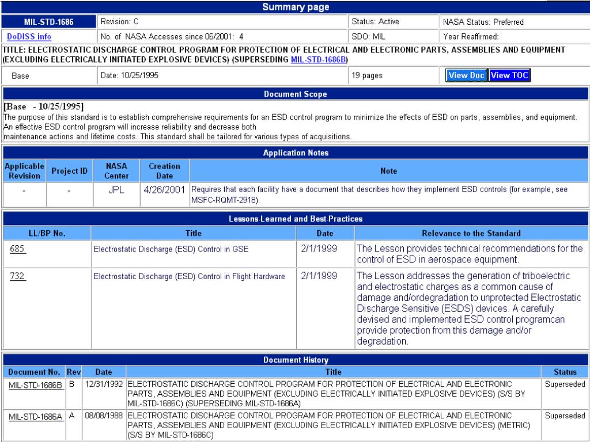Viewport: 590px width, 442px height.
Task: Click the LL/BP No. column header
Action: [x=47, y=233]
